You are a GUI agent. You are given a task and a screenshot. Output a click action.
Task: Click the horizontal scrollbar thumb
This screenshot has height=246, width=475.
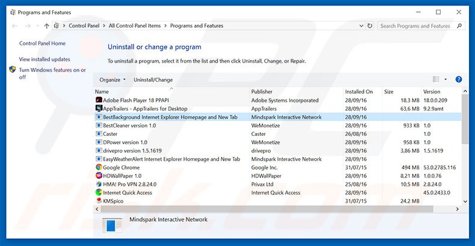(267, 209)
